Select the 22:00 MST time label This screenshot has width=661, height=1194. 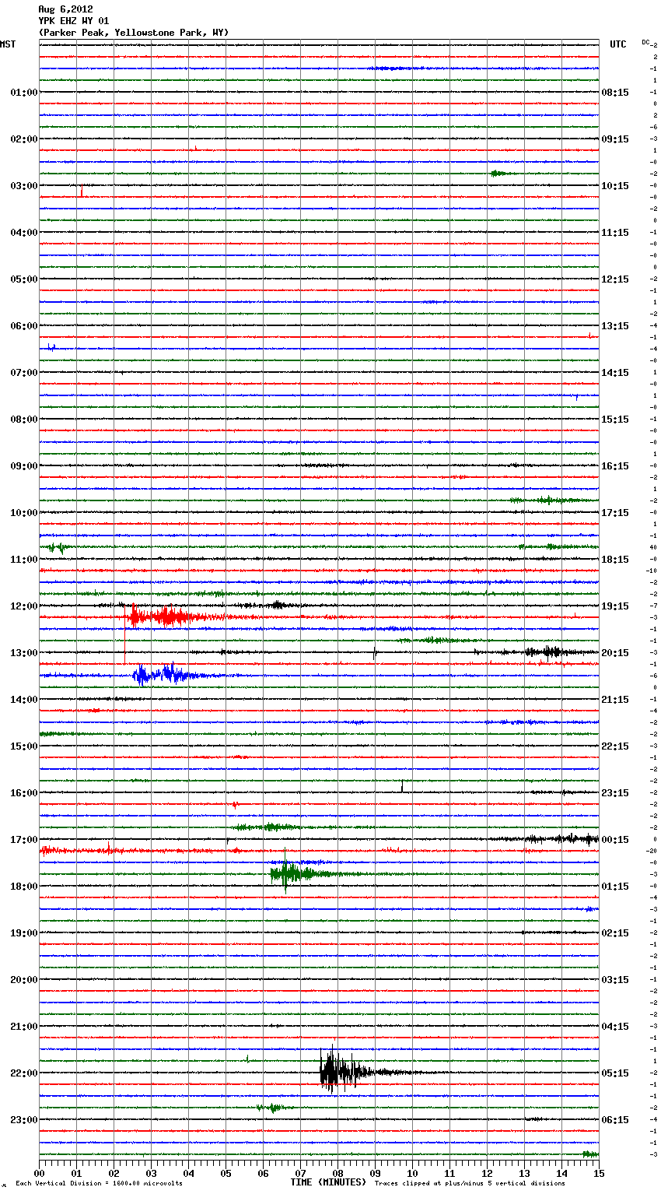24,1073
